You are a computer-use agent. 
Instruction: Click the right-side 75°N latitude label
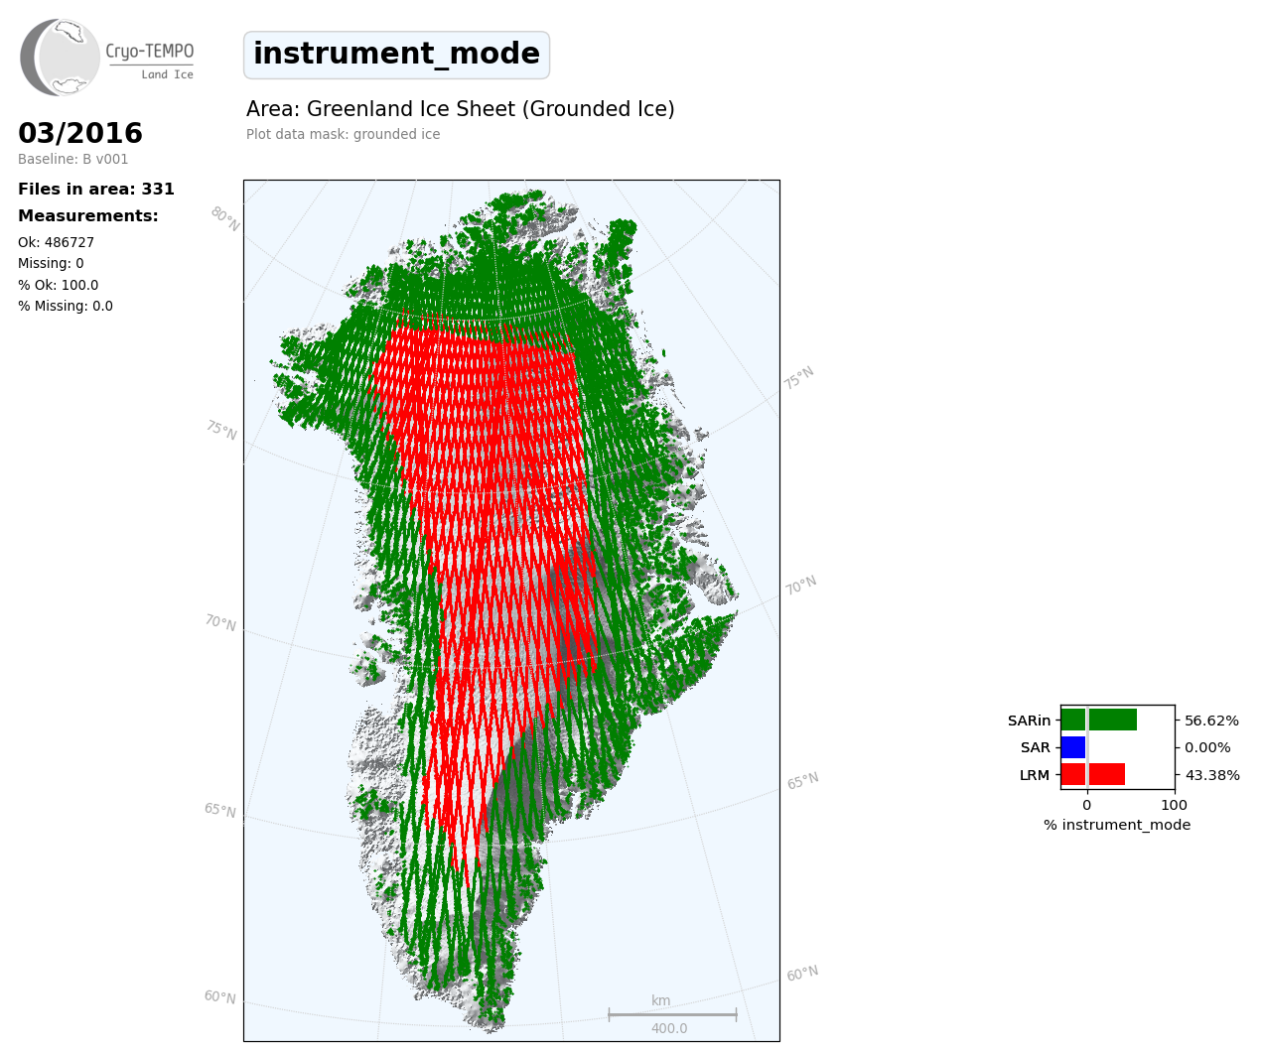coord(799,378)
